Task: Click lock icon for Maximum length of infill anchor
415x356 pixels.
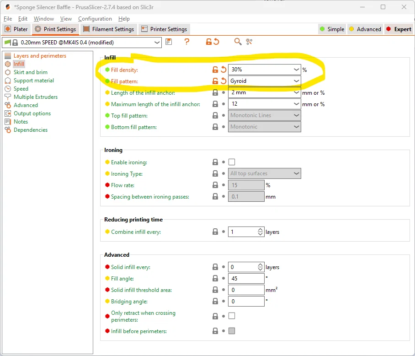Action: pos(215,104)
